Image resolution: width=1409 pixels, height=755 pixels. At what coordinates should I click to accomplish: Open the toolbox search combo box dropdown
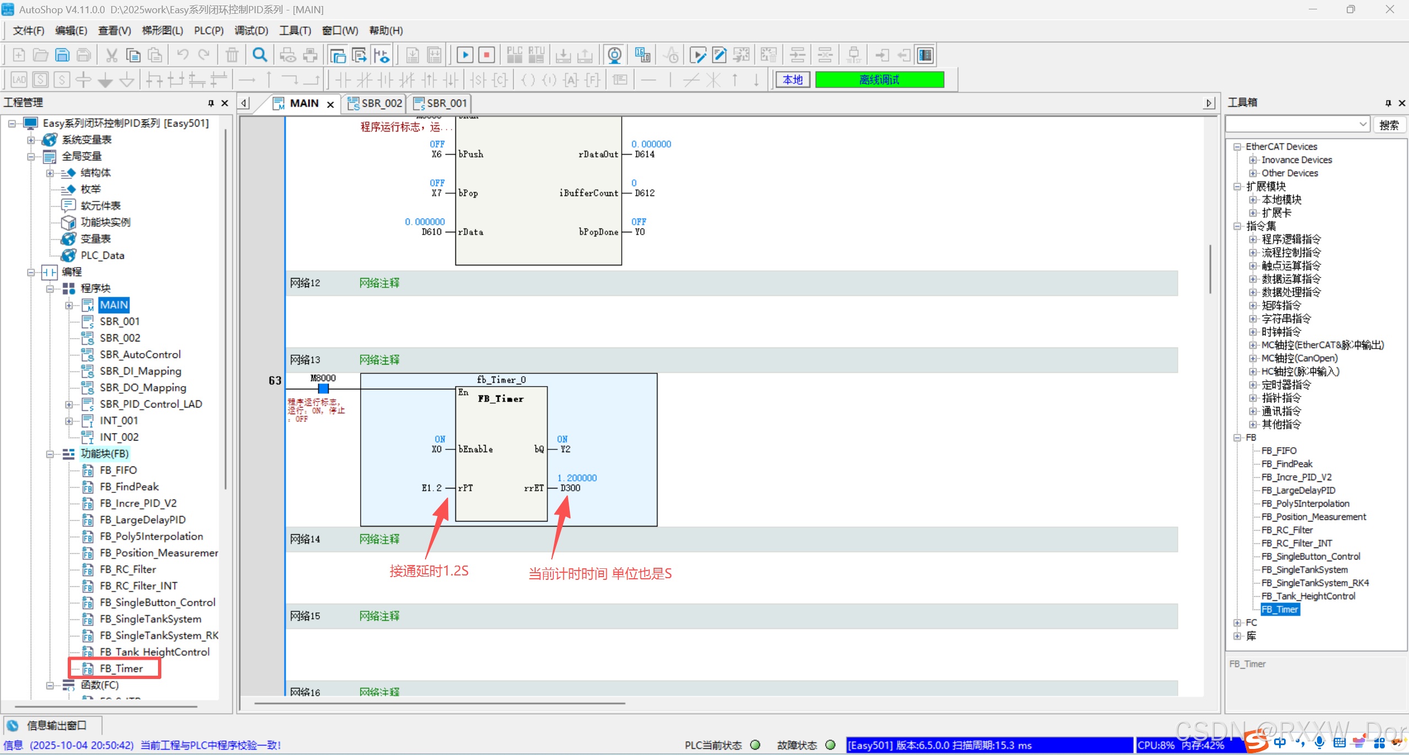[x=1363, y=124]
